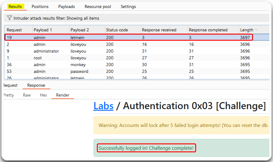Select the Raw response view
273x162 pixels.
coord(27,95)
